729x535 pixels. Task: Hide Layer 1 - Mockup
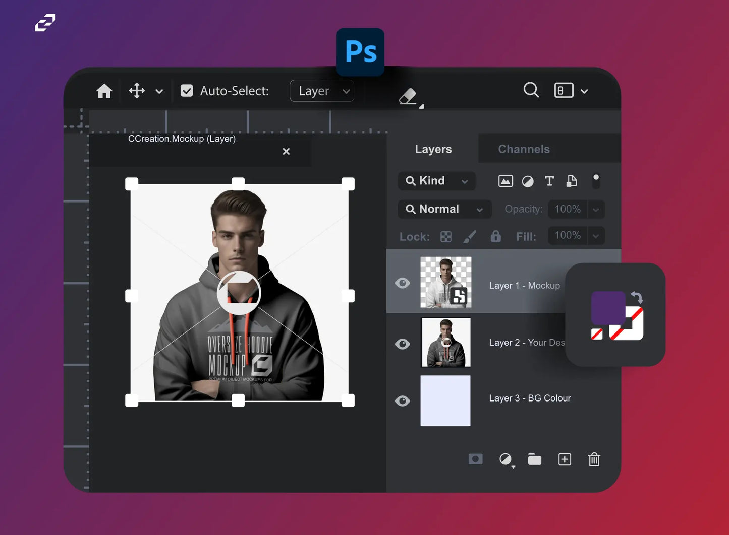pyautogui.click(x=403, y=283)
